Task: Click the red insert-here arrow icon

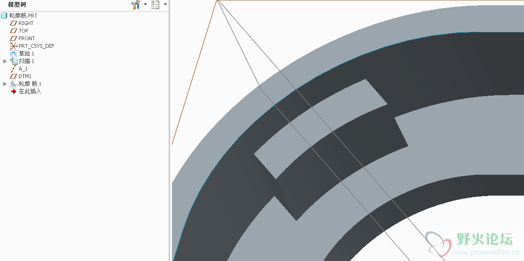Action: click(x=13, y=91)
